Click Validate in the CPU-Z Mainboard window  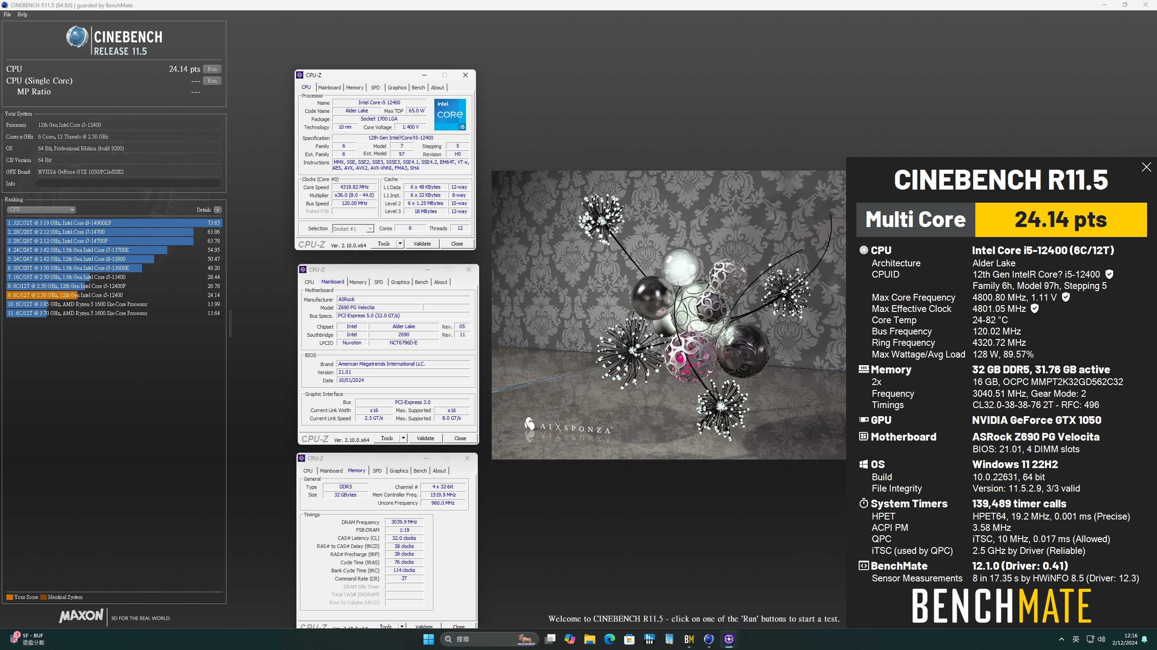[x=425, y=438]
